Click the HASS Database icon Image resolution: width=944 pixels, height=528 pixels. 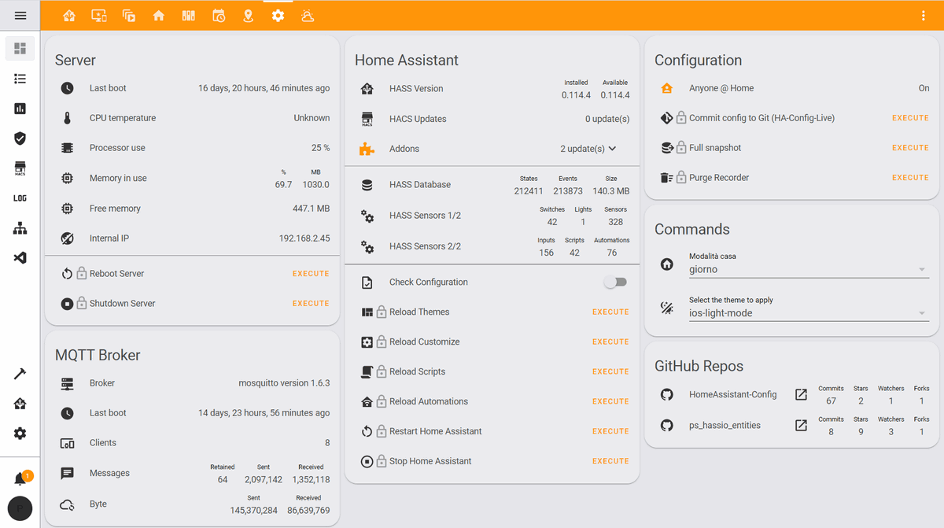pyautogui.click(x=367, y=185)
